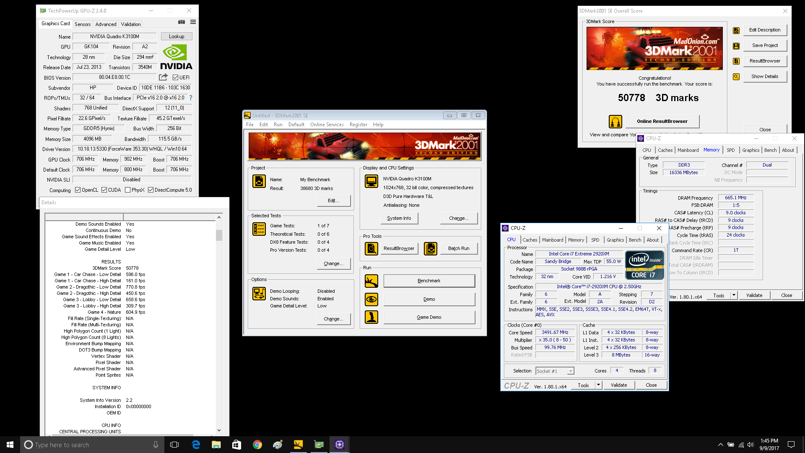This screenshot has height=453, width=805.
Task: Click the Game Demo joystick icon
Action: [371, 317]
